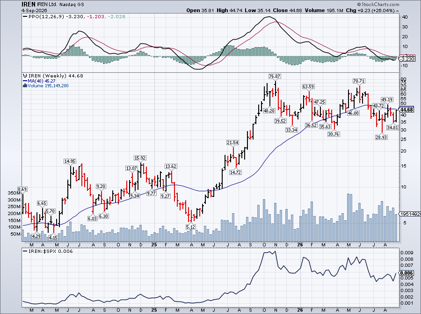Click the 47.25 price label
Viewport: 421px width, 314px height.
tap(319, 102)
